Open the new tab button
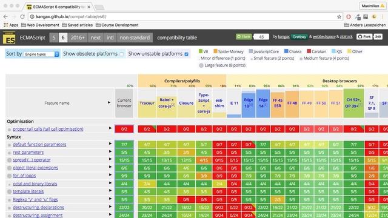This screenshot has height=218, width=388. click(99, 7)
